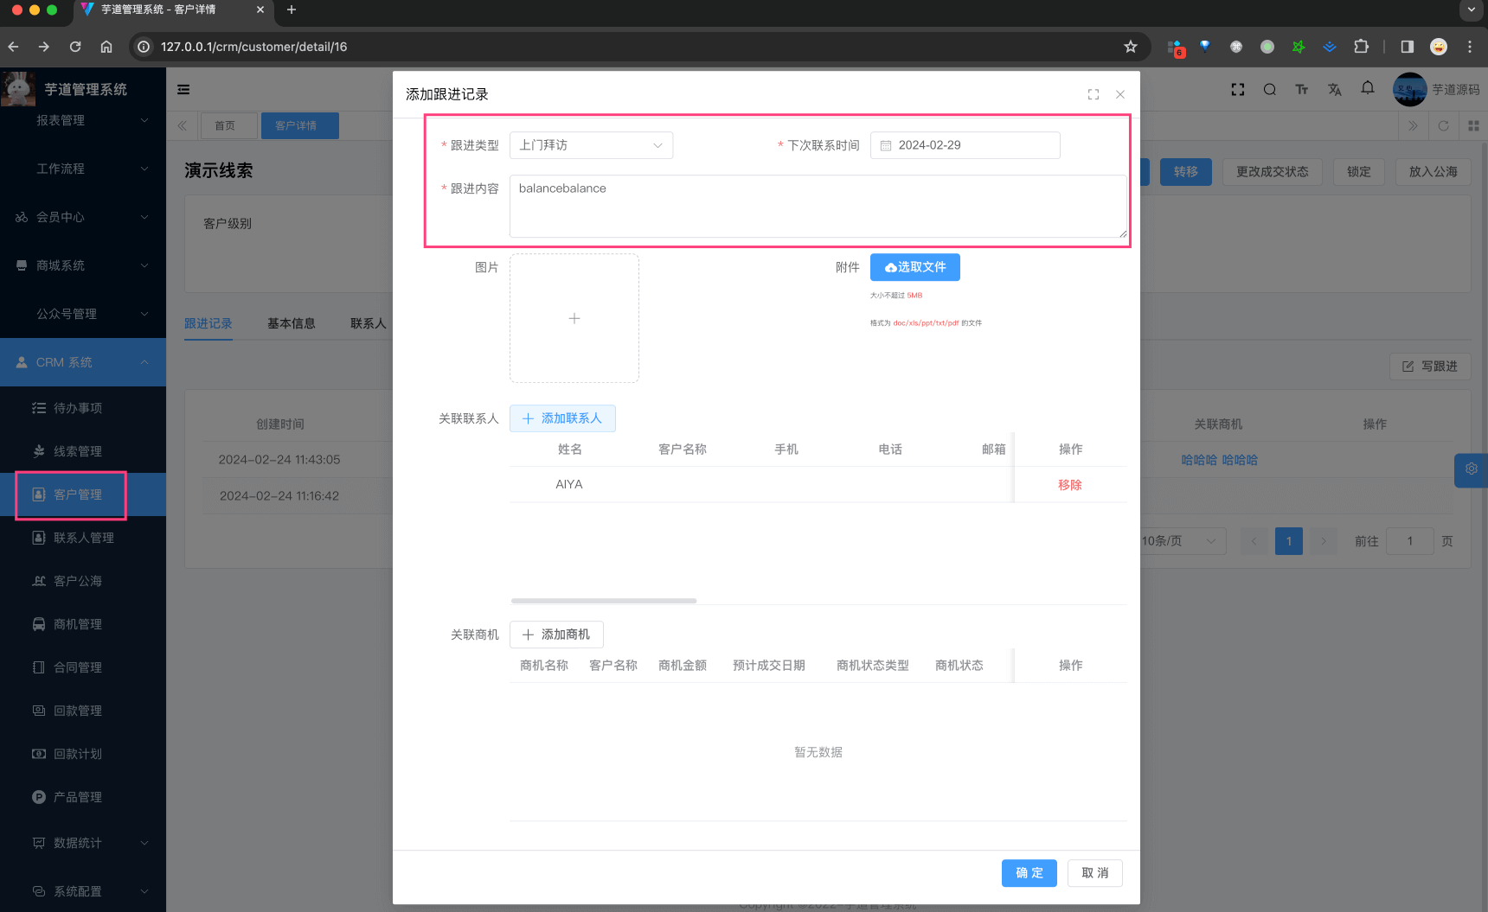
Task: Click the search icon in top bar
Action: 1269,89
